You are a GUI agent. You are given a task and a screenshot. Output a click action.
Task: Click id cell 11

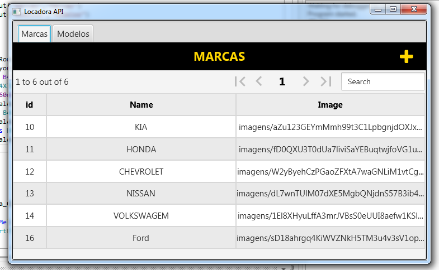(x=30, y=150)
